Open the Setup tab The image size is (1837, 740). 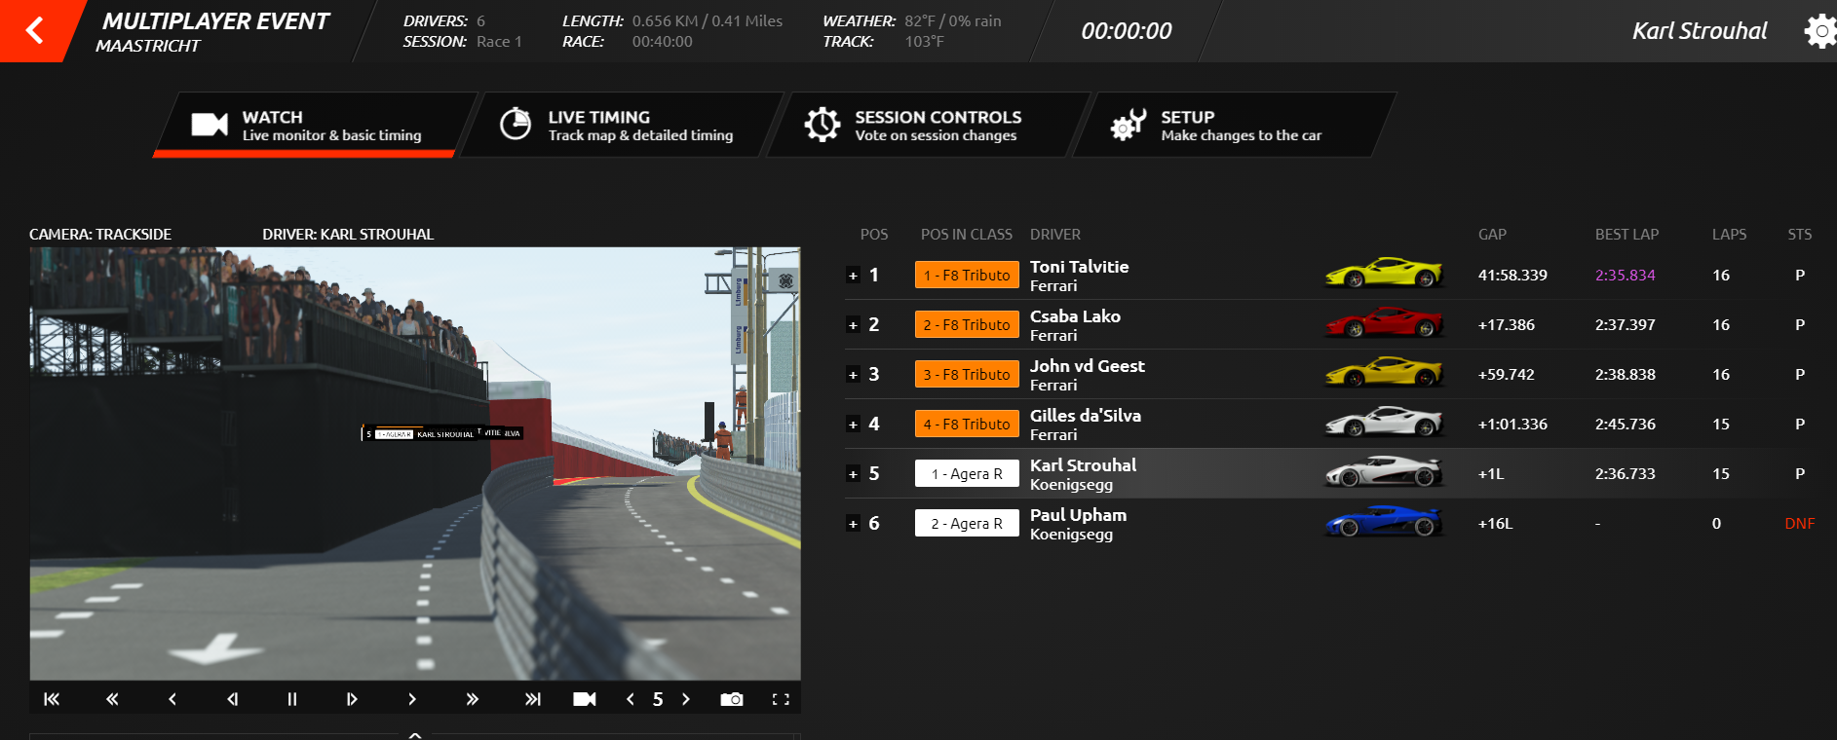pyautogui.click(x=1234, y=125)
